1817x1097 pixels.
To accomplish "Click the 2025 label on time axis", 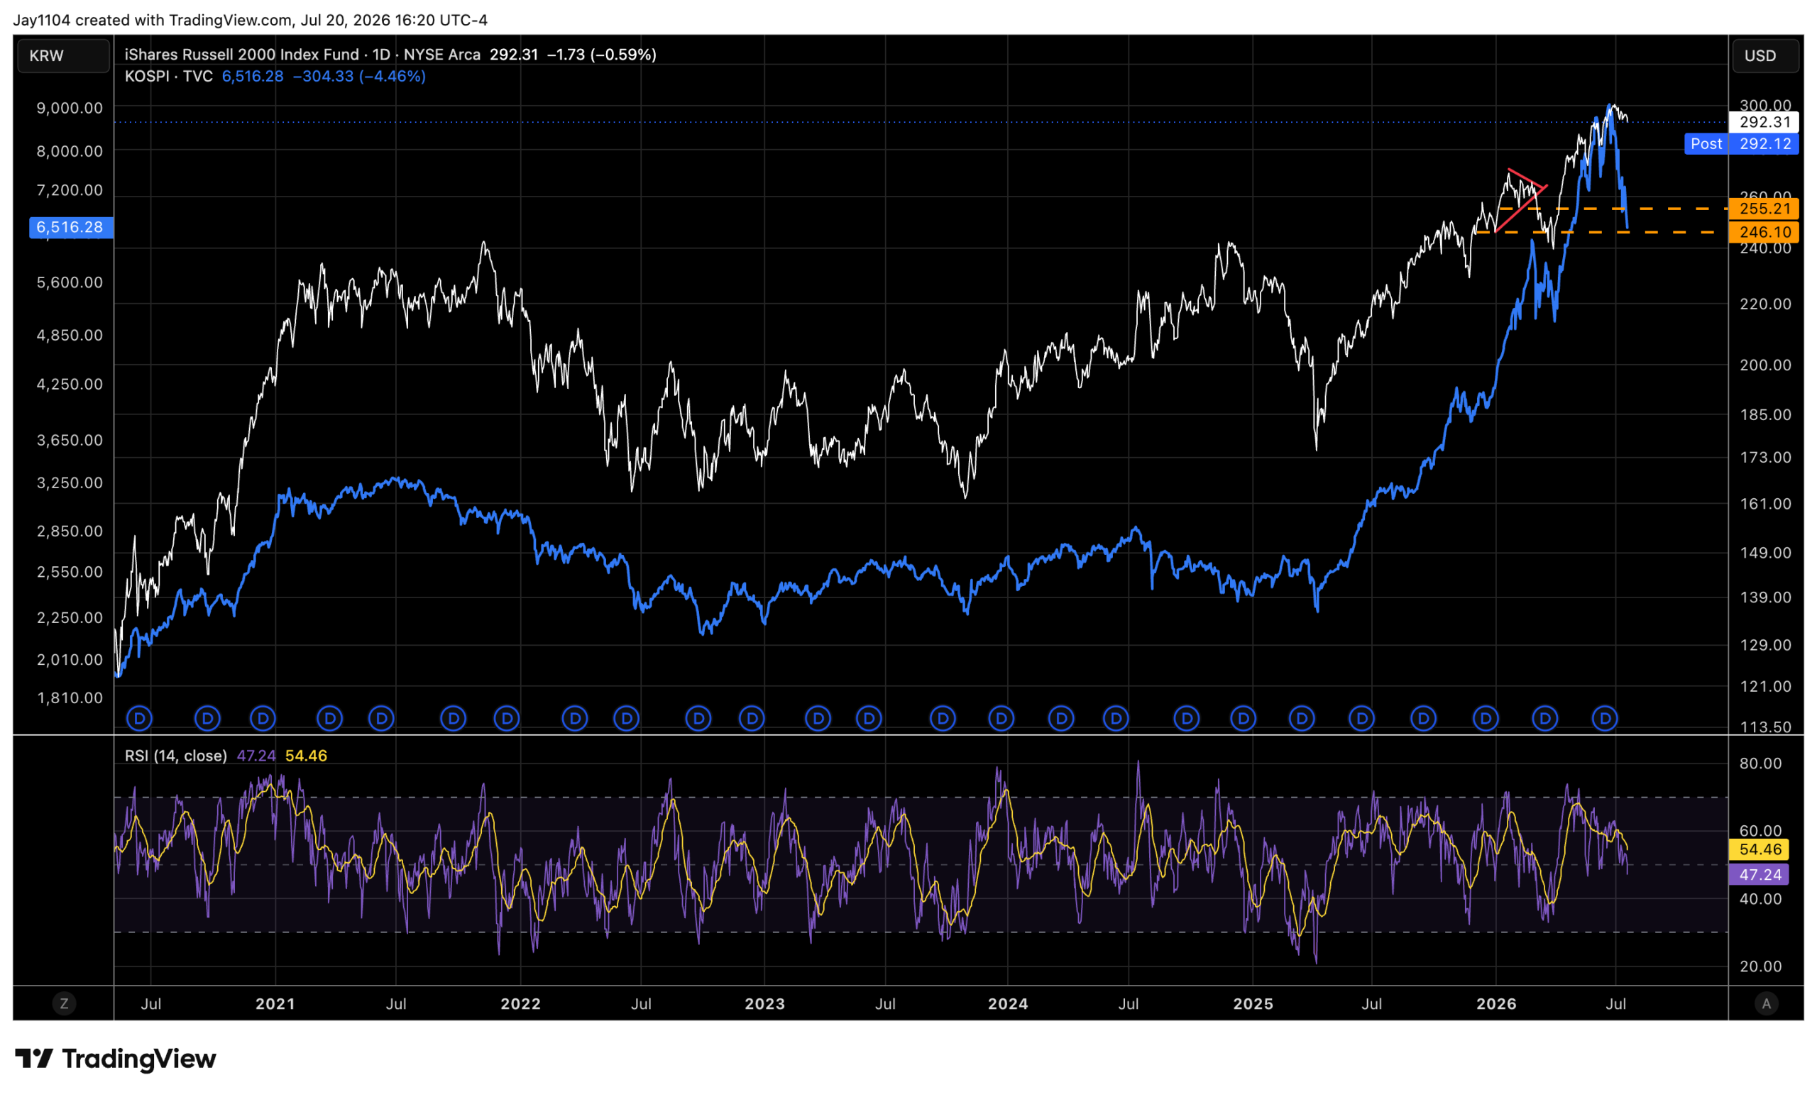I will pos(1253,1004).
